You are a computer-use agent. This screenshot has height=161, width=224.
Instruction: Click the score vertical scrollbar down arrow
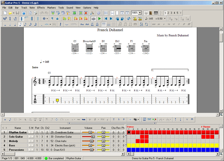[x=221, y=111]
